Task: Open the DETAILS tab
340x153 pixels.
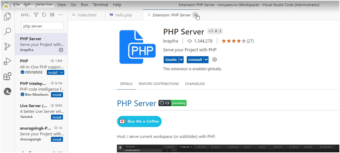Action: (126, 84)
